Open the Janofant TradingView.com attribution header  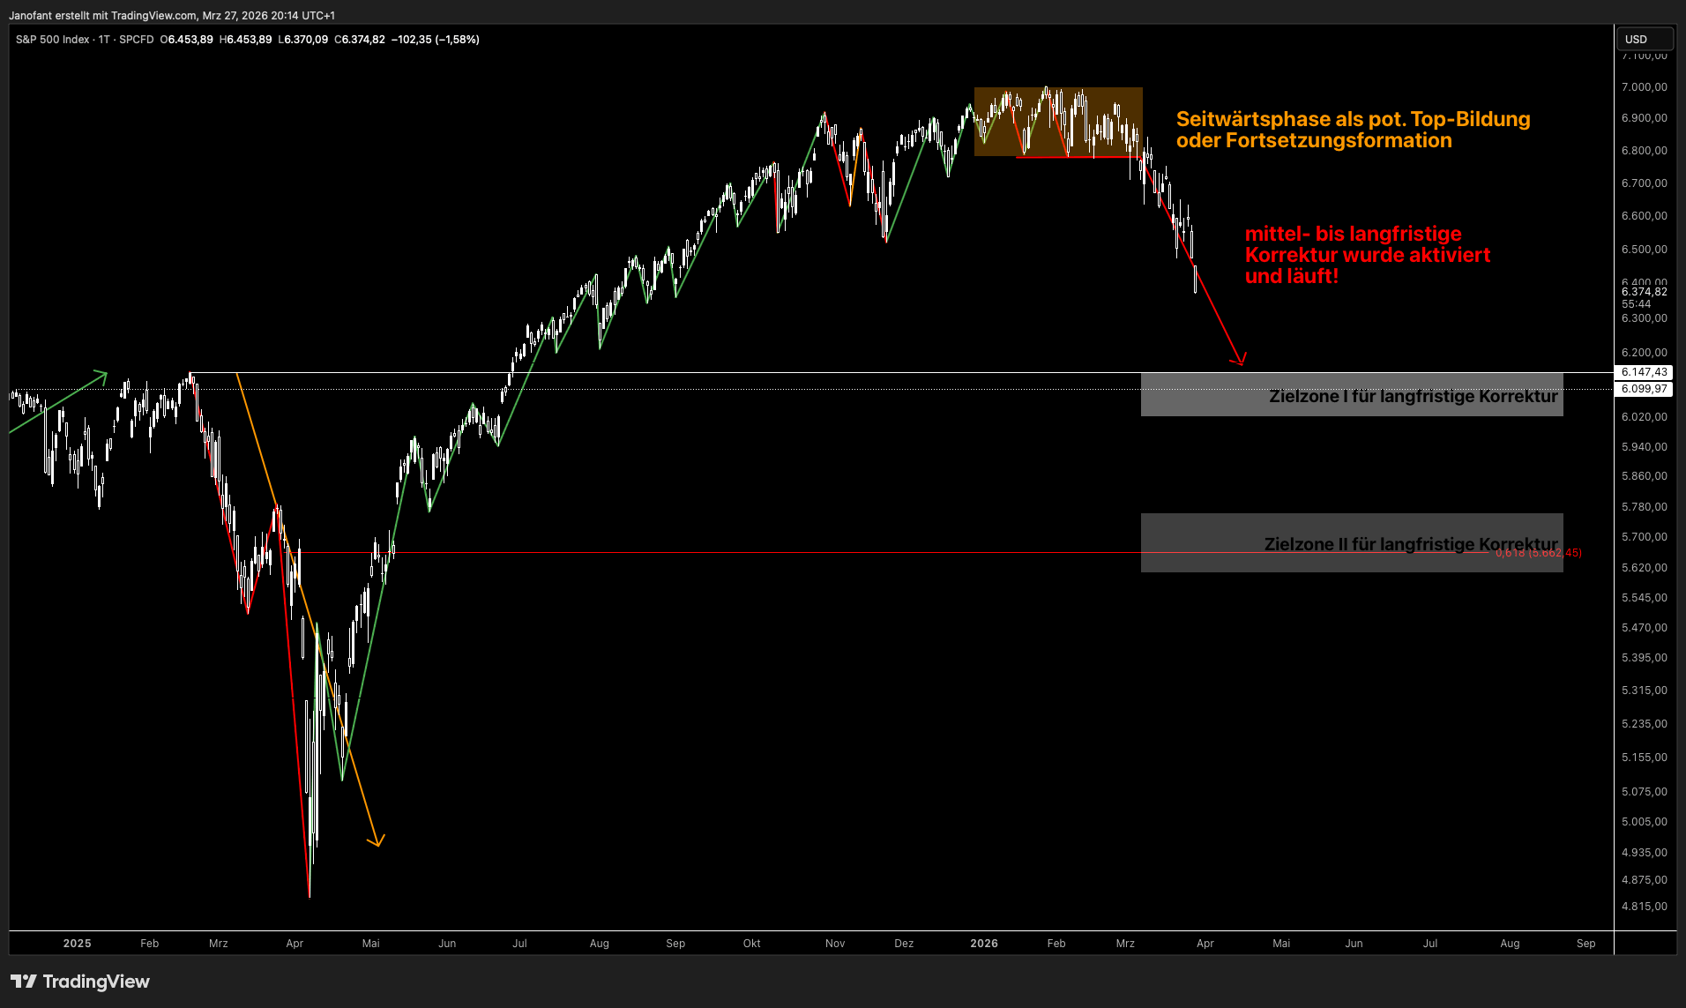(x=172, y=15)
